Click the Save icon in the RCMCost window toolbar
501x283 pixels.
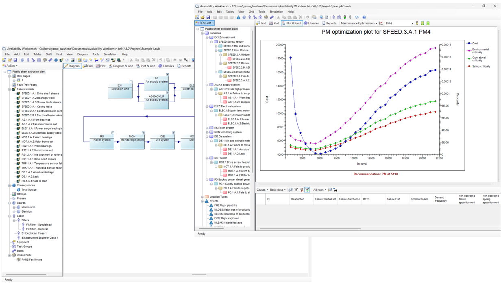pos(208,17)
